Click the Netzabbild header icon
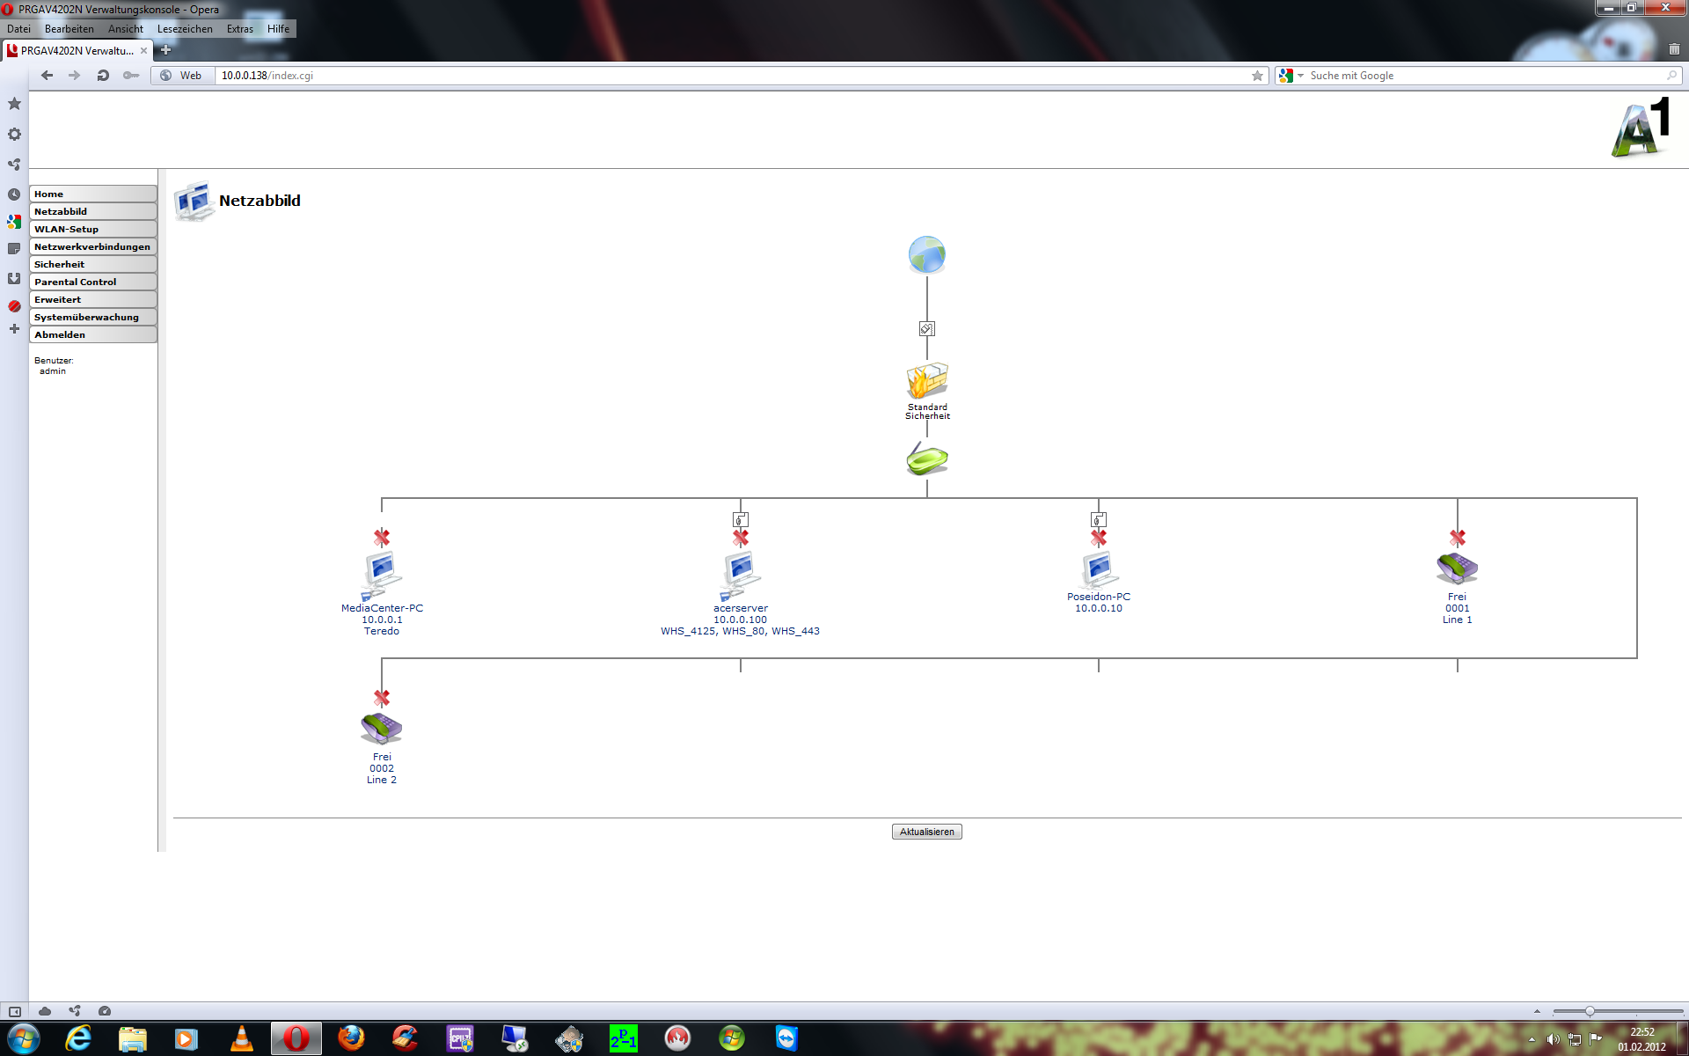Image resolution: width=1689 pixels, height=1056 pixels. (x=194, y=202)
